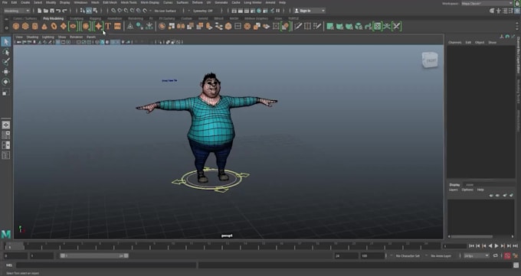
Task: Select the Rigging shelf tab
Action: click(x=95, y=18)
